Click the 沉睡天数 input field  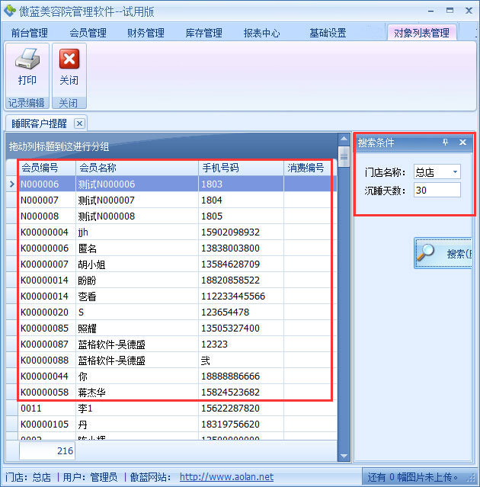click(437, 190)
